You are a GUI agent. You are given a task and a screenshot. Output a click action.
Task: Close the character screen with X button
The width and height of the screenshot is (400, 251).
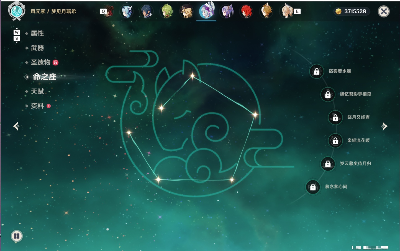[384, 11]
